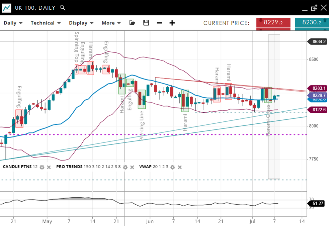Remove the PRO TRENDS indicator
This screenshot has height=226, width=329.
pos(132,167)
